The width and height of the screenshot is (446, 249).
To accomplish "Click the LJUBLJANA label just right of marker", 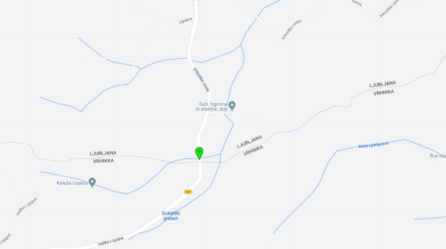I will [x=250, y=141].
